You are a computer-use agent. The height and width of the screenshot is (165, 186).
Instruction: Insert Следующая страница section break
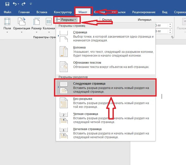tap(106, 87)
